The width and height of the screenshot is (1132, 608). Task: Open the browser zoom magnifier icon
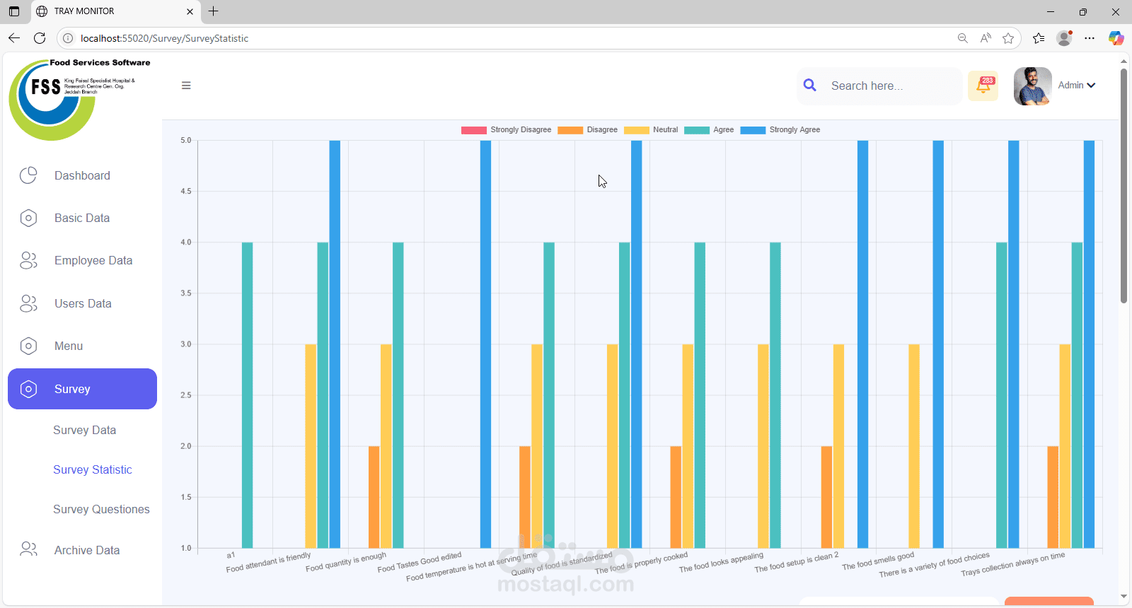point(962,38)
